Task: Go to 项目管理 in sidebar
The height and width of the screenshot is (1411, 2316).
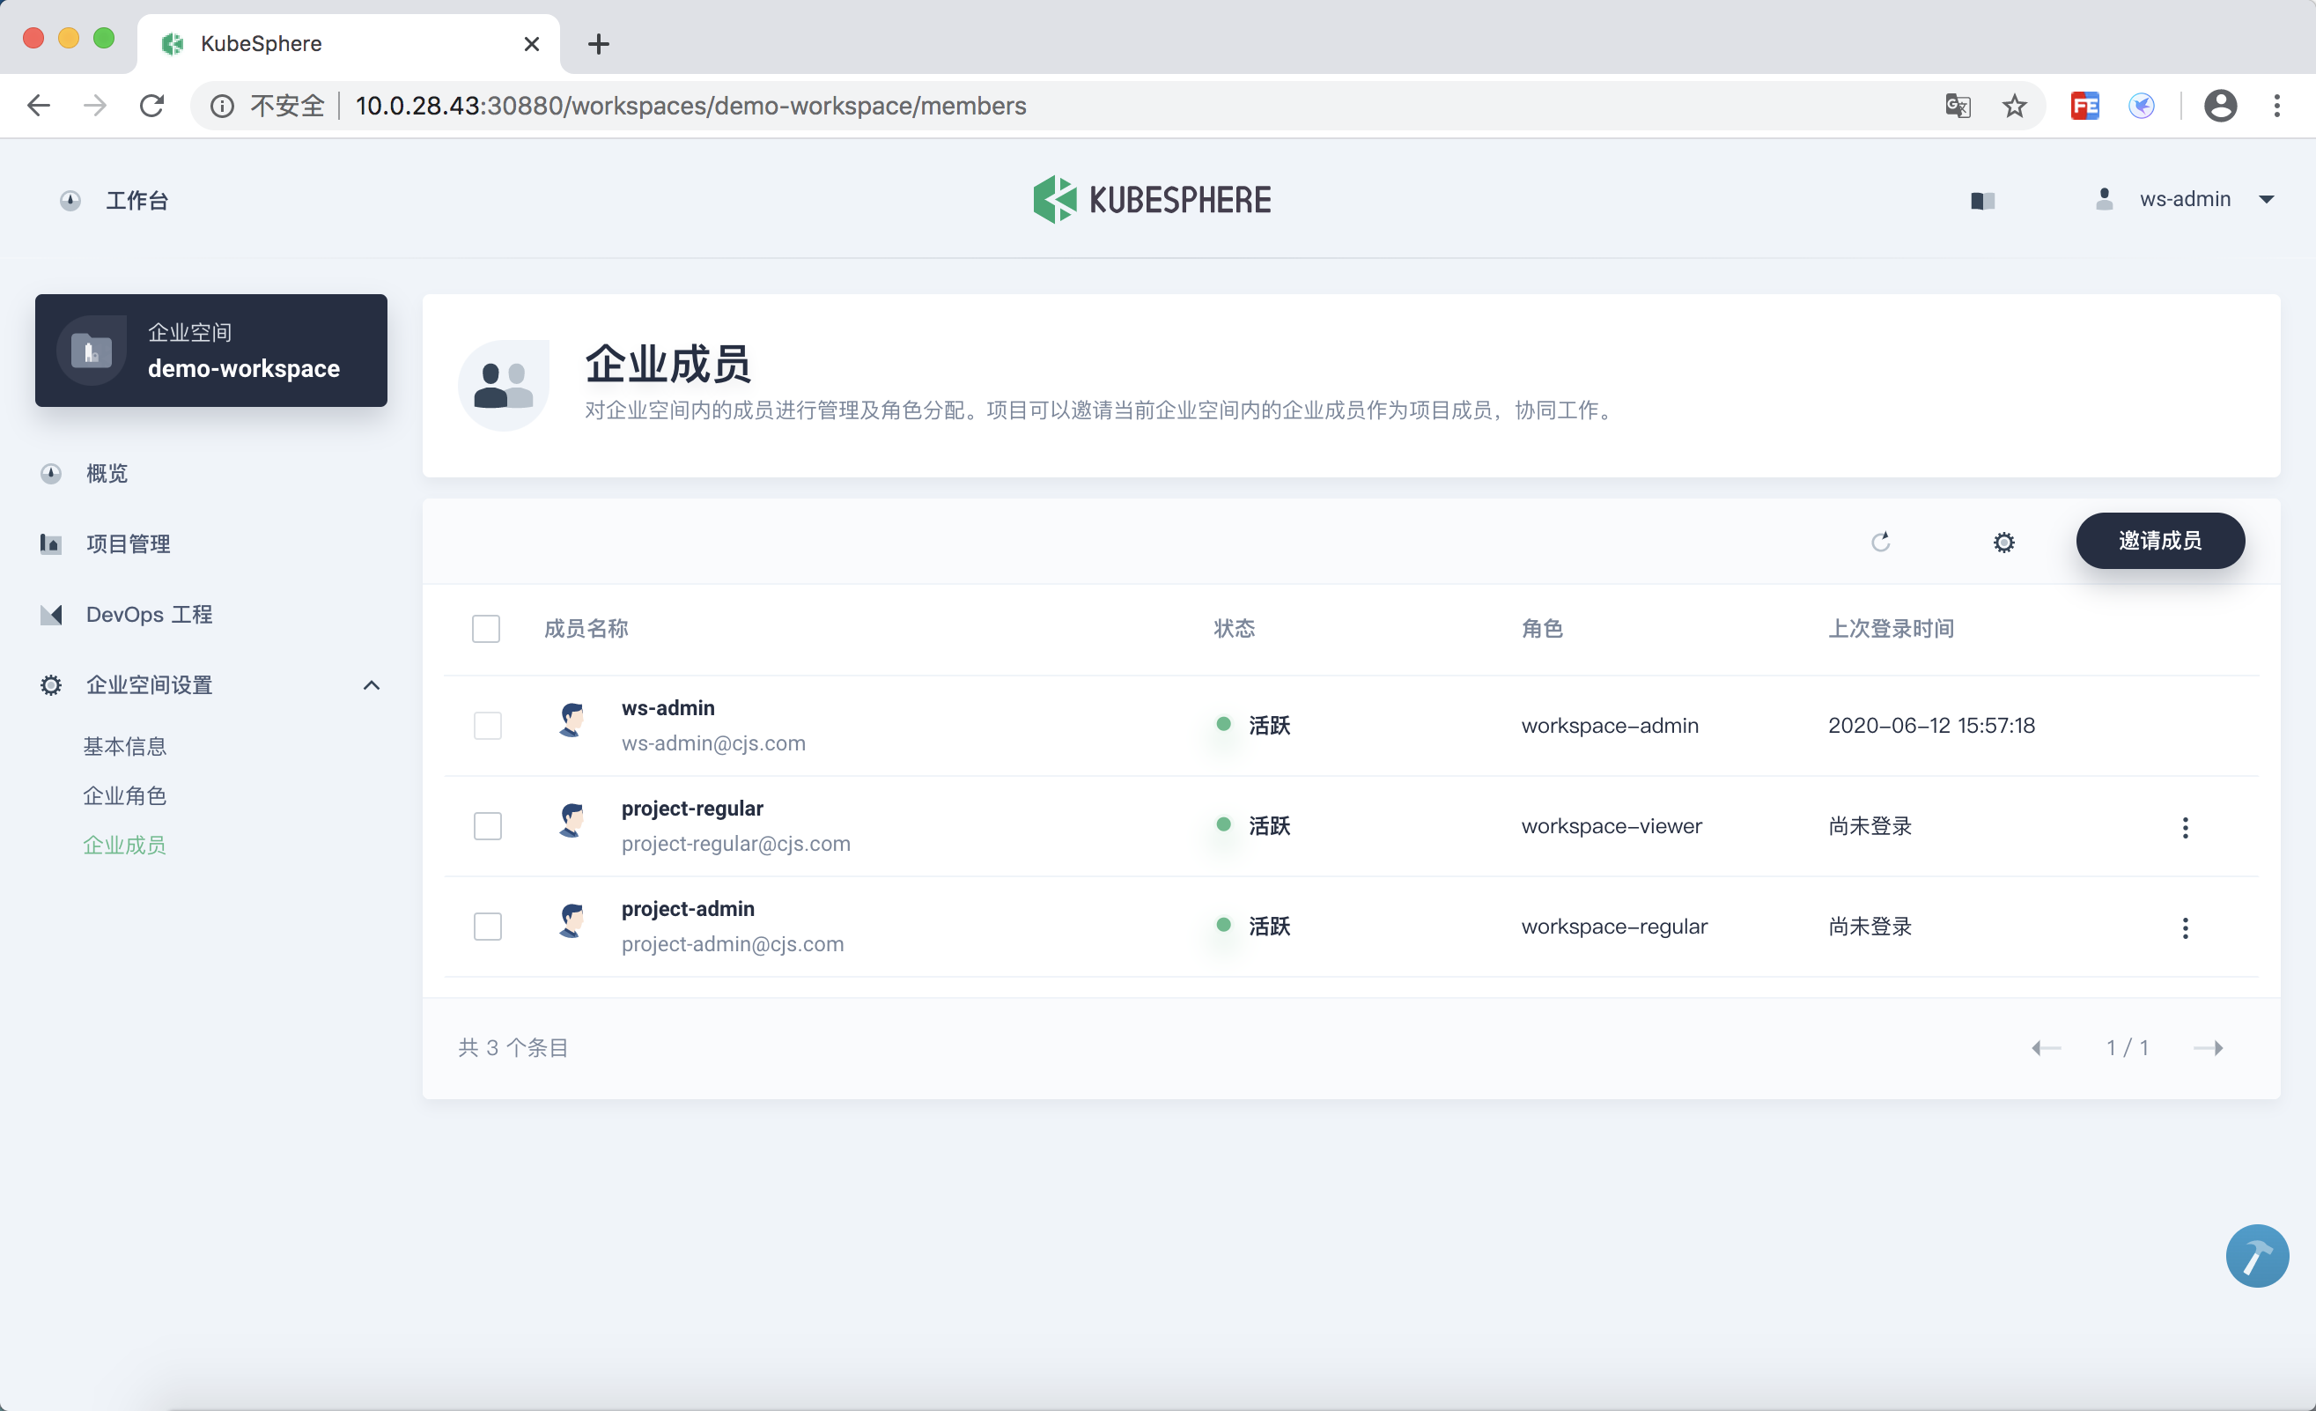Action: coord(128,543)
